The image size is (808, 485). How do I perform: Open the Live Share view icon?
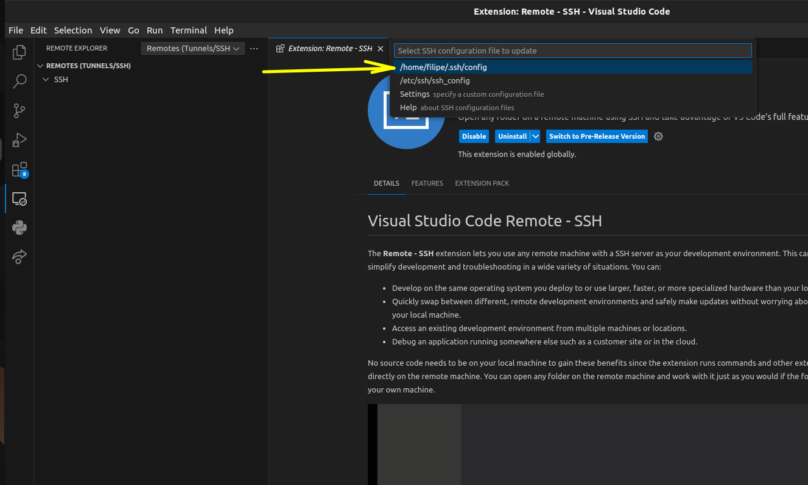tap(19, 257)
